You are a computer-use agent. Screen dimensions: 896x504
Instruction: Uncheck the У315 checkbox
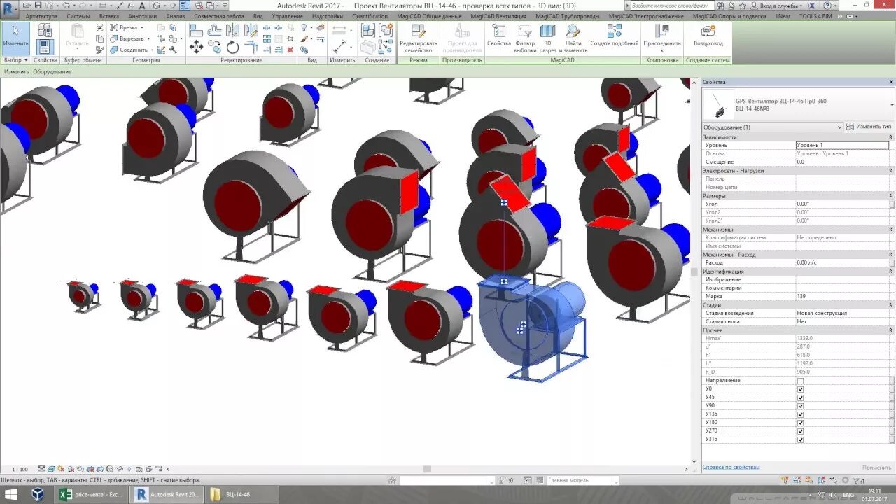coord(800,440)
